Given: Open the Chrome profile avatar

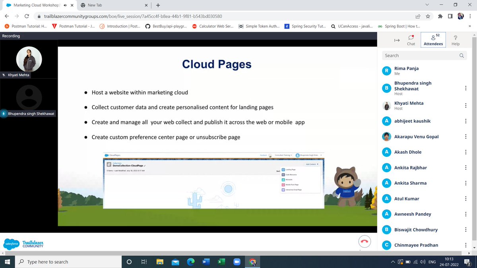Looking at the screenshot, I should tap(460, 16).
